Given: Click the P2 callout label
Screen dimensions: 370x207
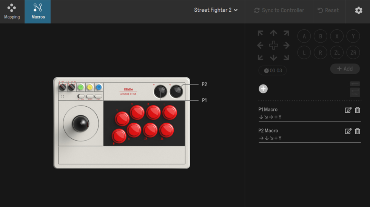Looking at the screenshot, I should [204, 84].
